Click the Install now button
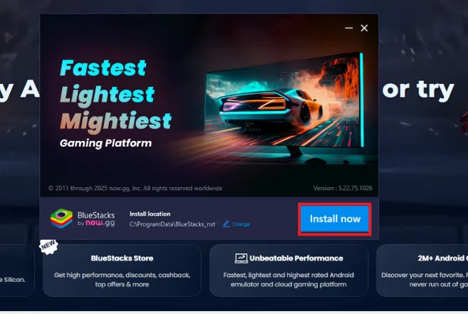 334,219
